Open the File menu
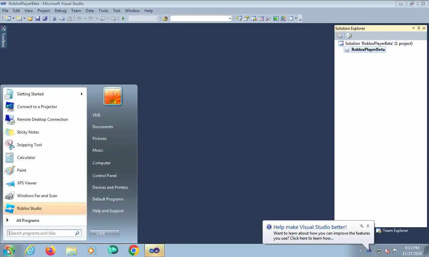 pos(5,11)
